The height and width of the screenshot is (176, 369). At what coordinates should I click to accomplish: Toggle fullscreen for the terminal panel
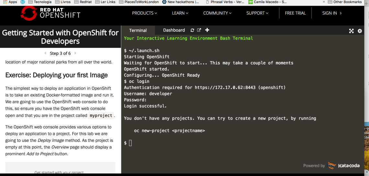(351, 31)
